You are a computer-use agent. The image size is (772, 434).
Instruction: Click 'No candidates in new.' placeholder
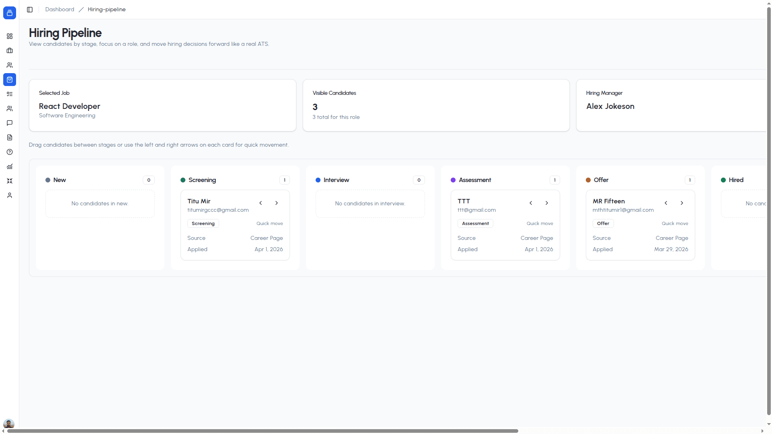tap(100, 204)
